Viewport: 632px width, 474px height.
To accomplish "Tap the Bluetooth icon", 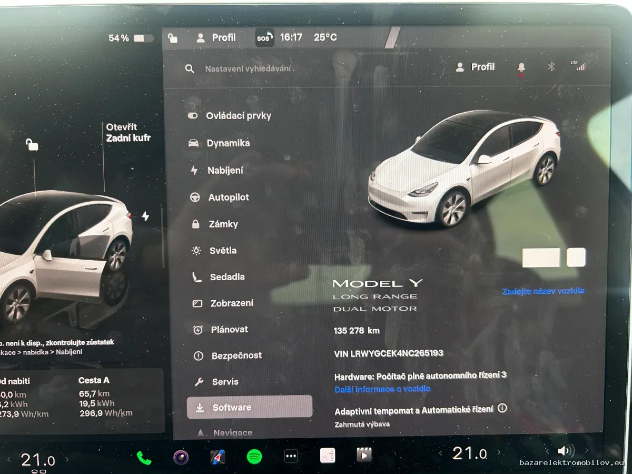I will [551, 67].
